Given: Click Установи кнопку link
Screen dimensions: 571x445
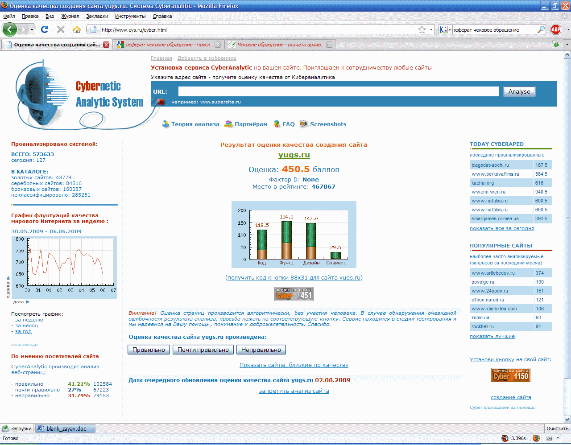Looking at the screenshot, I should pos(492,359).
